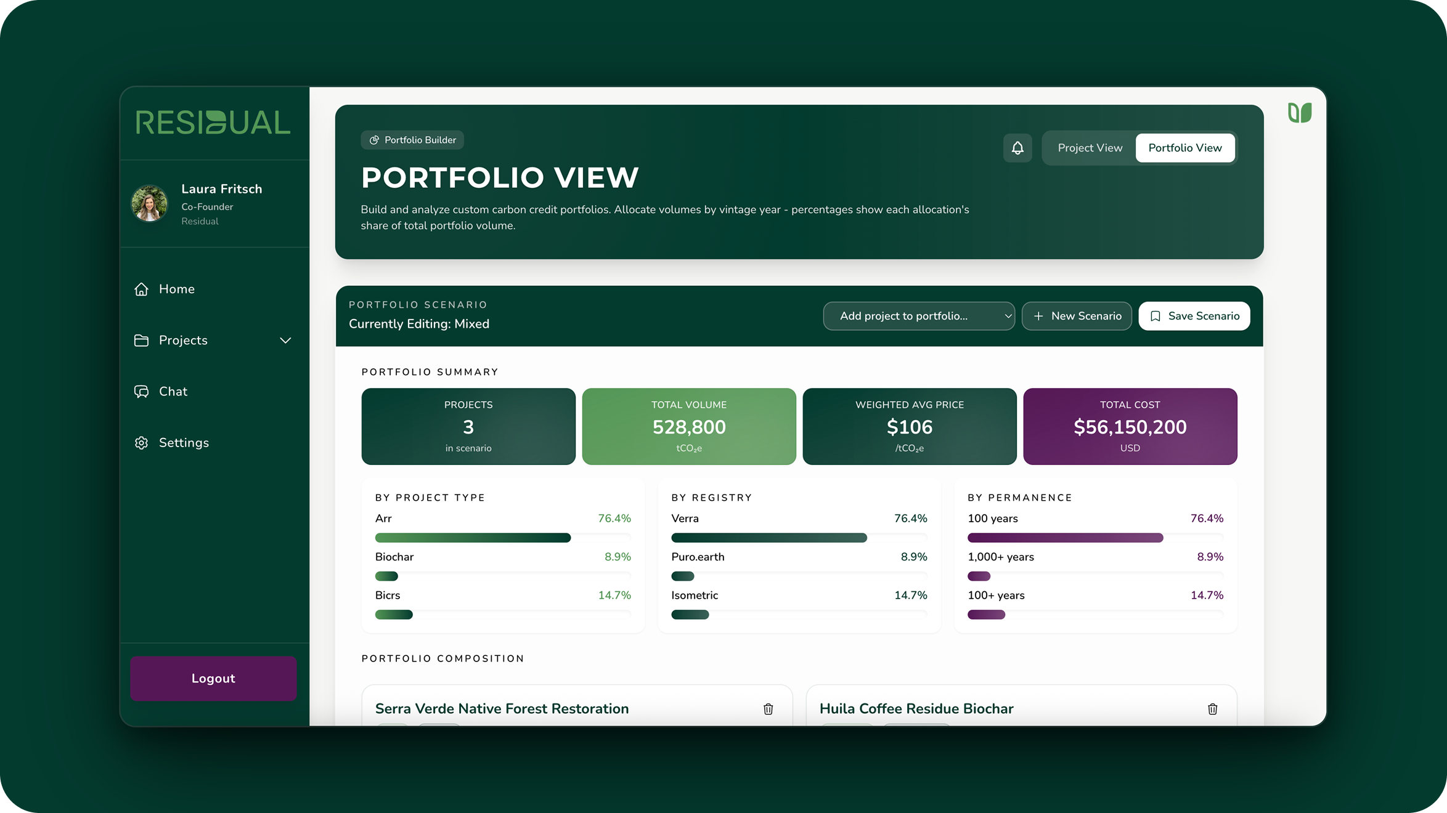Click the Puro.earth progress bar
The height and width of the screenshot is (813, 1447).
pos(799,576)
